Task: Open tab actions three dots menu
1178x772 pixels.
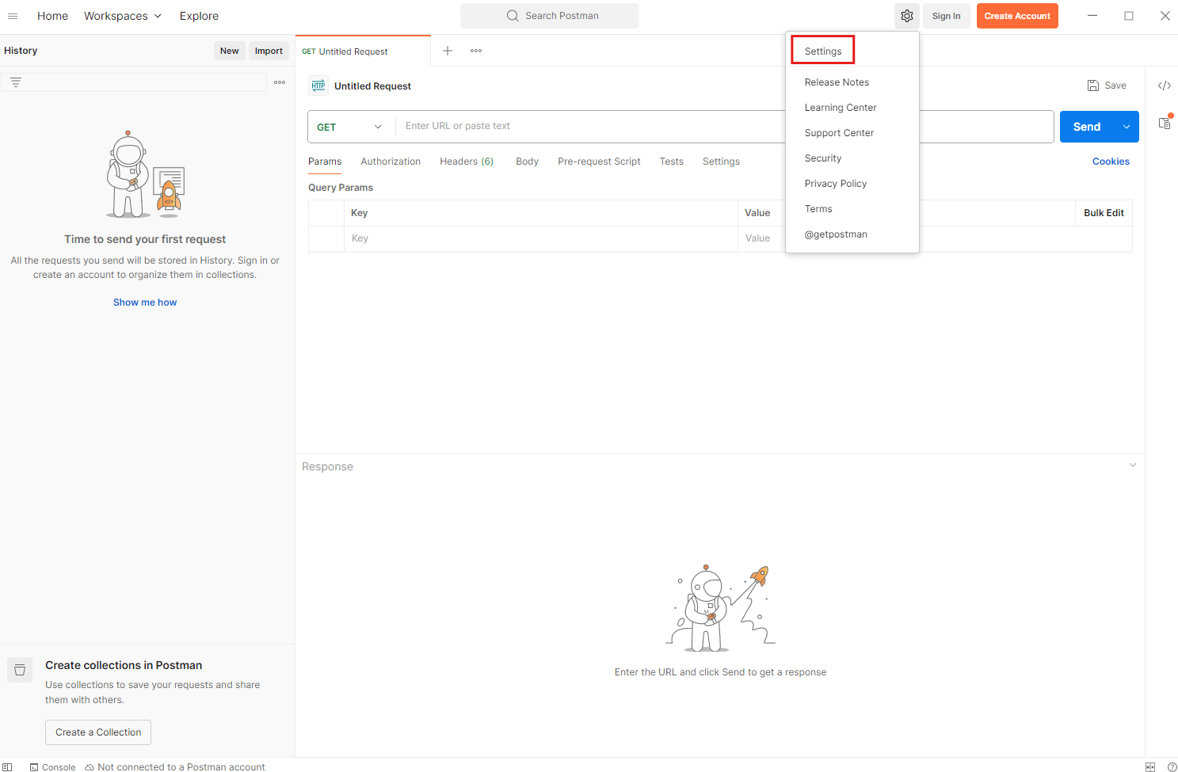Action: pyautogui.click(x=476, y=51)
